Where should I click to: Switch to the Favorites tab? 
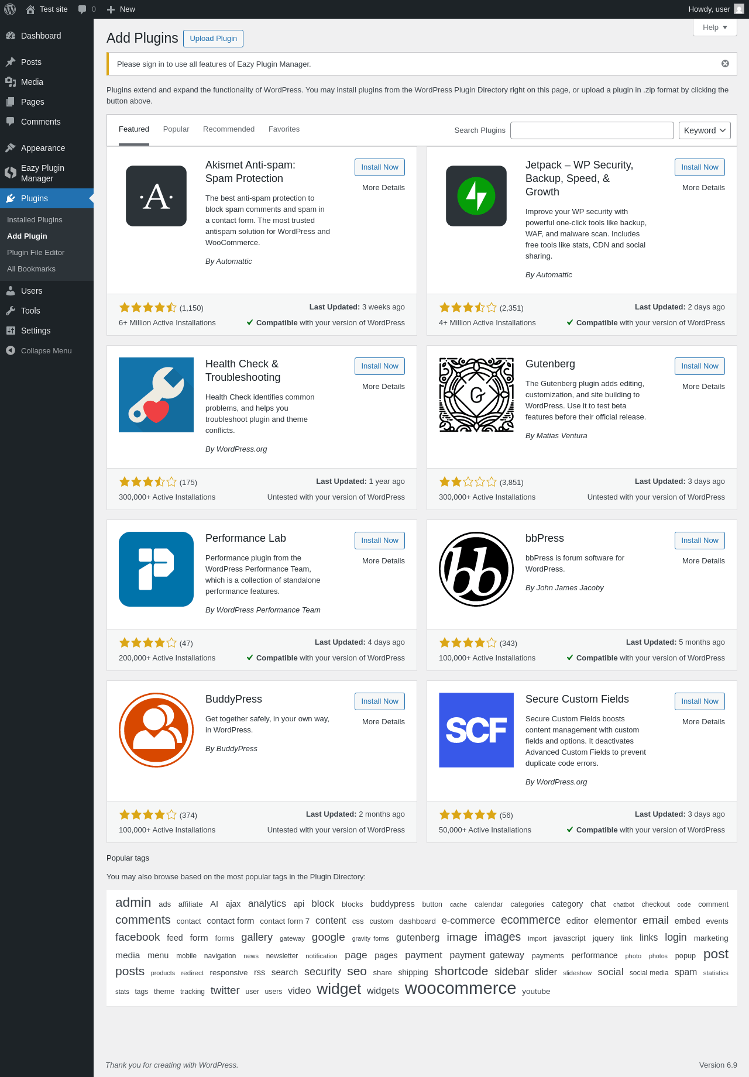point(284,129)
